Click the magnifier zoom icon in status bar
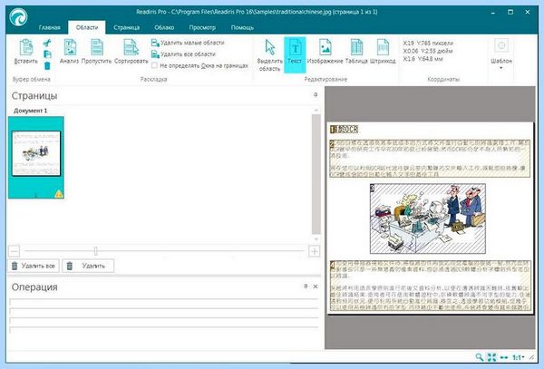Screen dimensions: 544x369 (x=479, y=357)
